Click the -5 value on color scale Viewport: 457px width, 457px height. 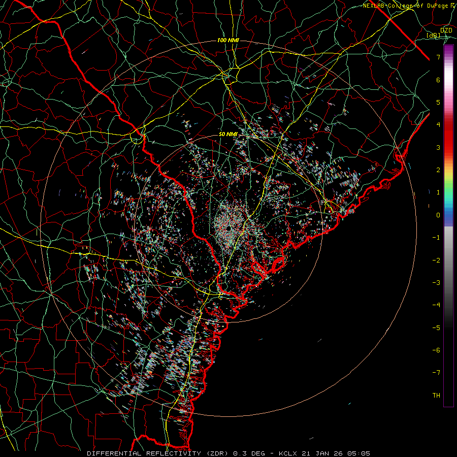tap(436, 328)
